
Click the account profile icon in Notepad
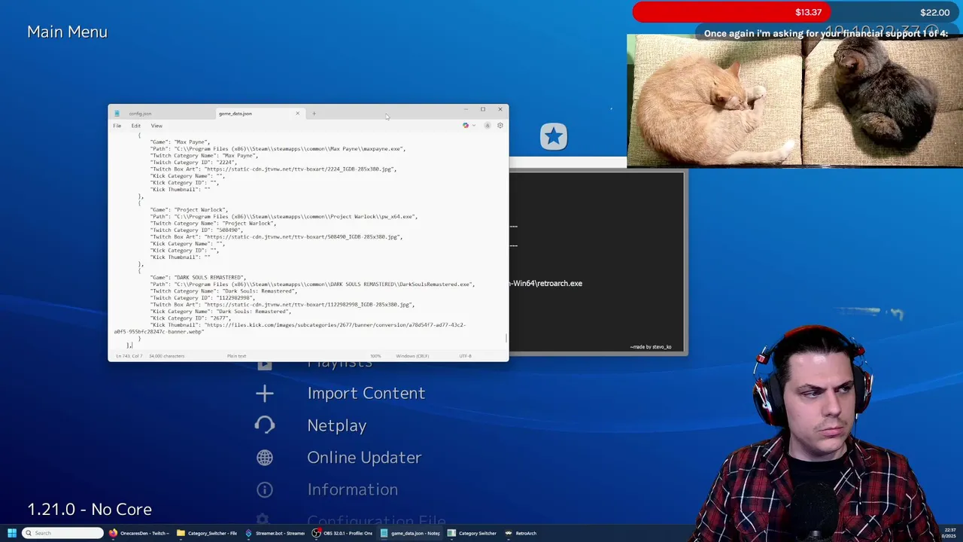coord(487,126)
